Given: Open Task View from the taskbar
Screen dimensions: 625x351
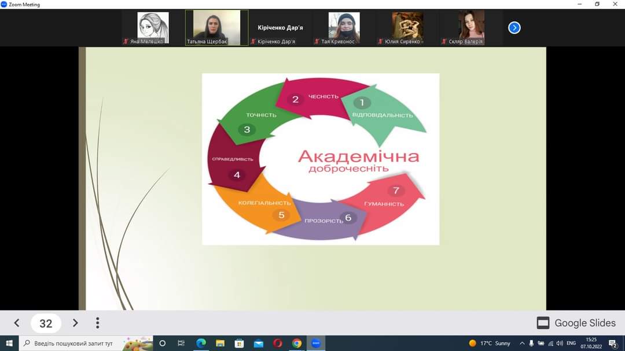Looking at the screenshot, I should 181,343.
